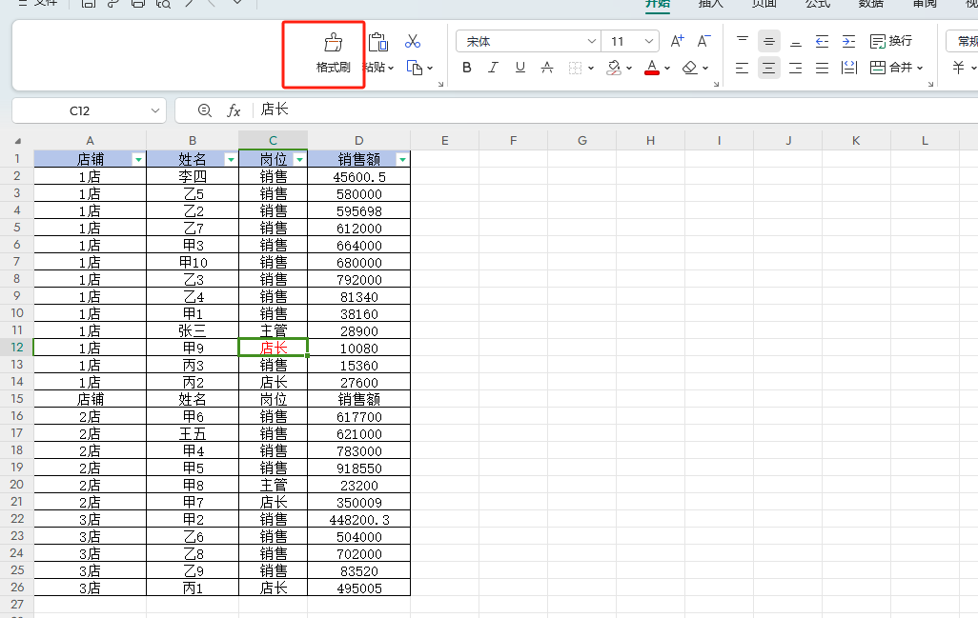
Task: Apply the red font color
Action: (652, 68)
